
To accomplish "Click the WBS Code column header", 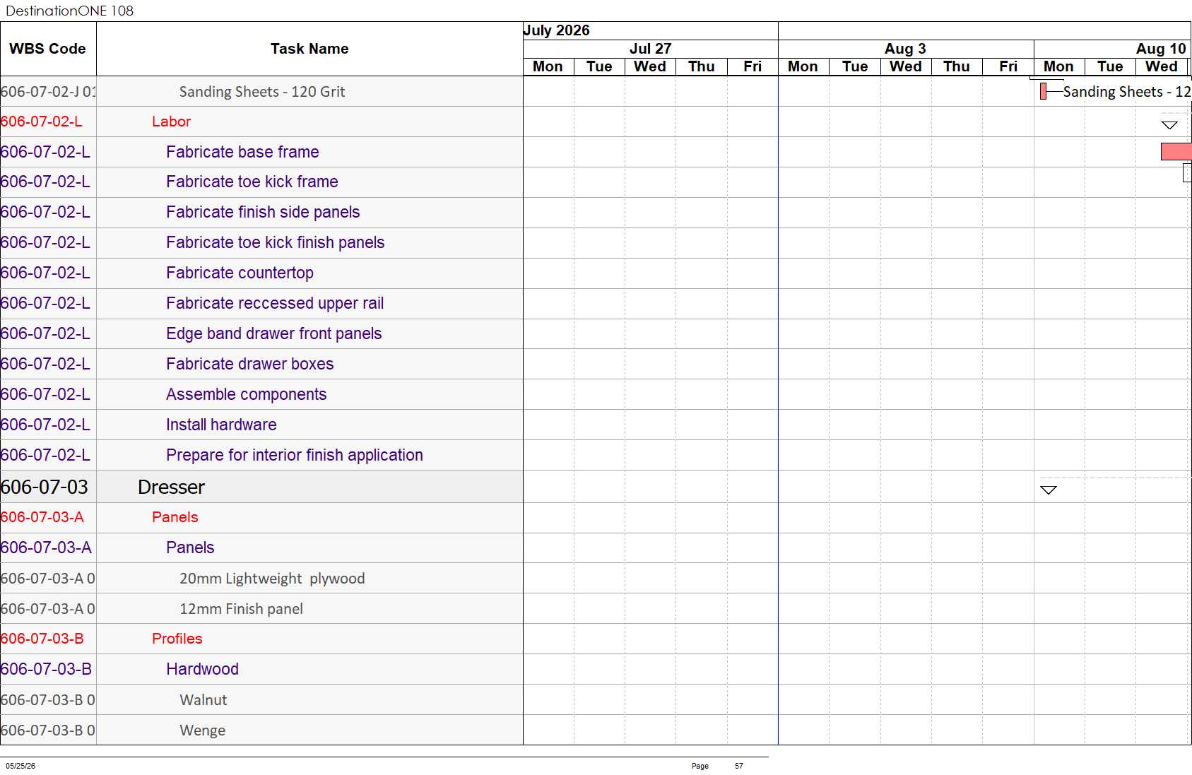I will tap(47, 49).
